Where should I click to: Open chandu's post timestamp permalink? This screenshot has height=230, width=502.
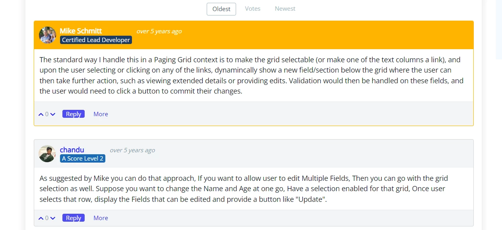[132, 150]
